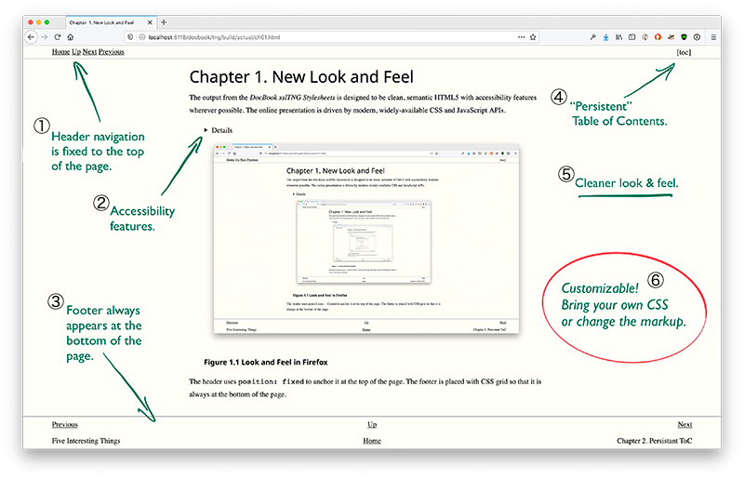The width and height of the screenshot is (744, 479).
Task: Follow the Up link in header
Action: [x=76, y=52]
